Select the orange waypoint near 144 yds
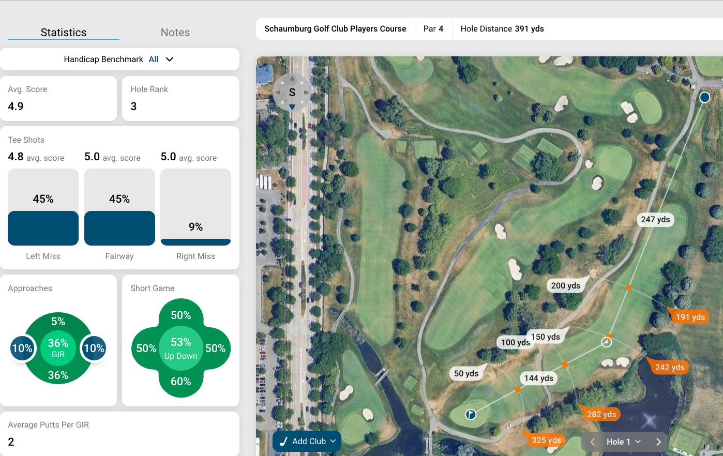Image resolution: width=723 pixels, height=456 pixels. (565, 364)
